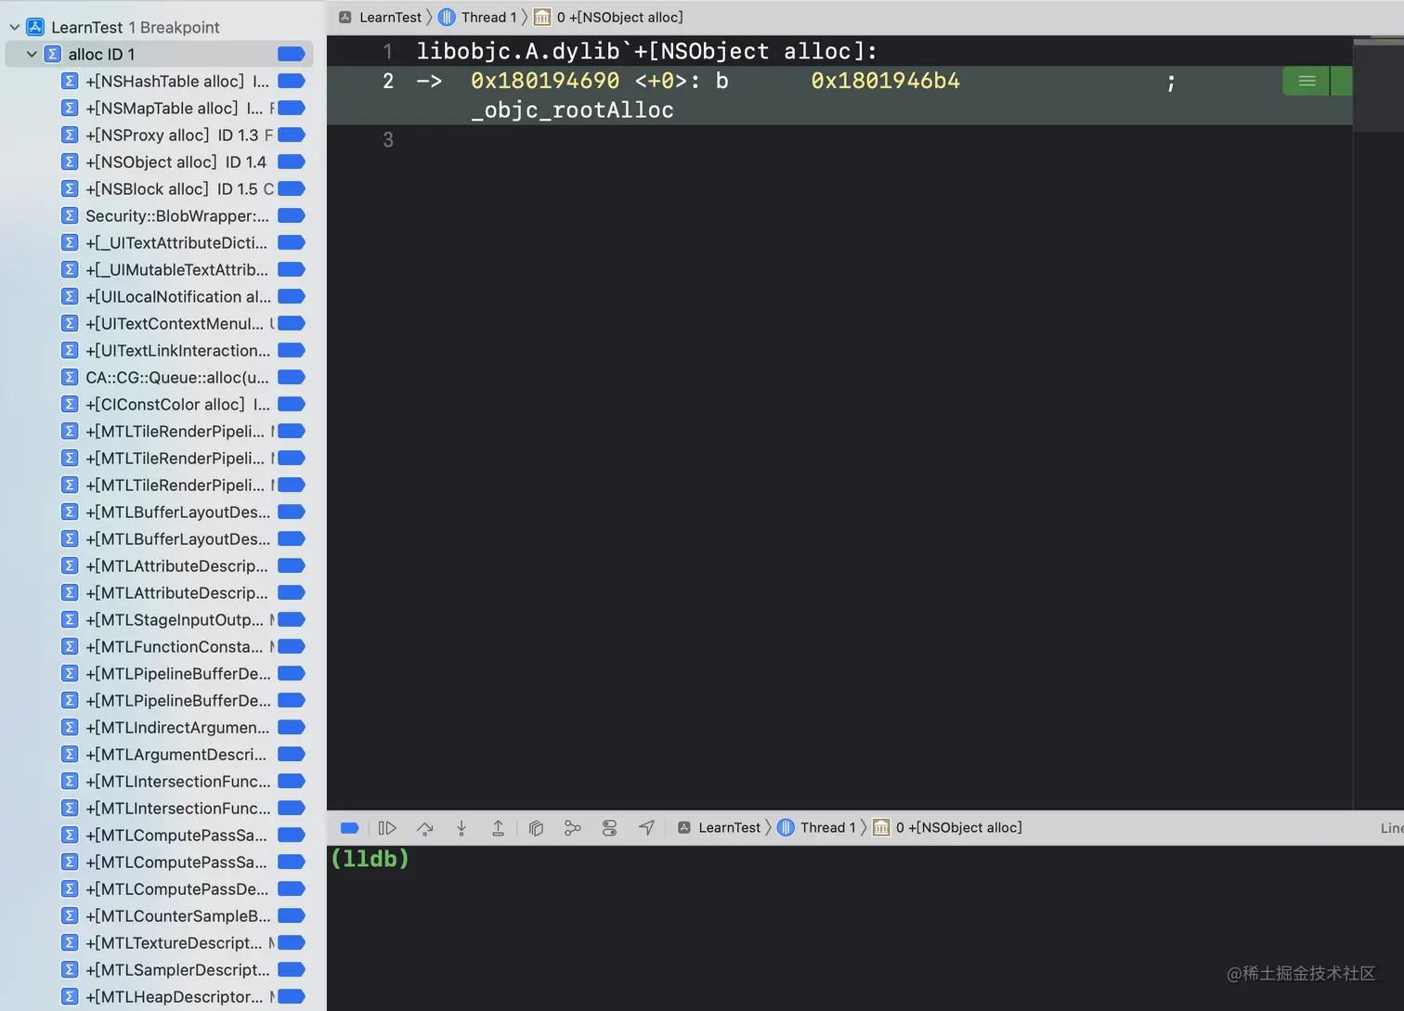Open Thread 1 menu in top jump bar
The height and width of the screenshot is (1011, 1404).
coord(488,17)
